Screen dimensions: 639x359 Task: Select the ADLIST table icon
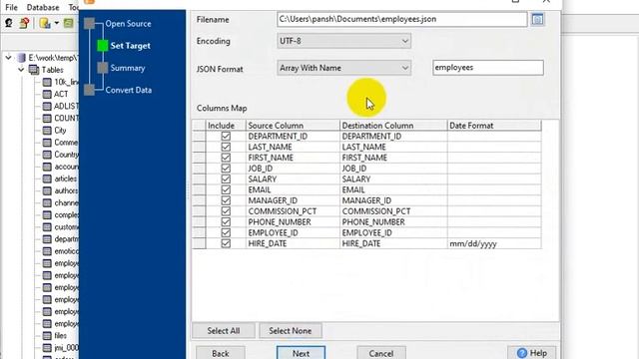coord(47,107)
